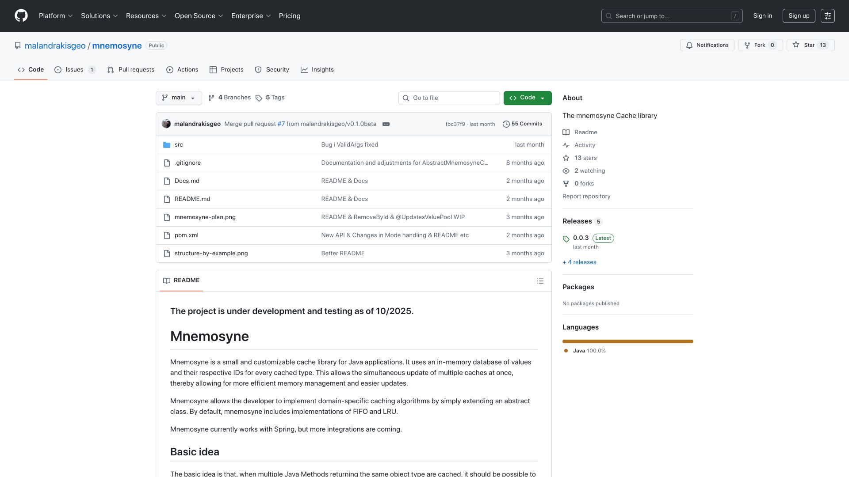Open the stars icon beside 13 stars
This screenshot has height=477, width=849.
pos(566,158)
